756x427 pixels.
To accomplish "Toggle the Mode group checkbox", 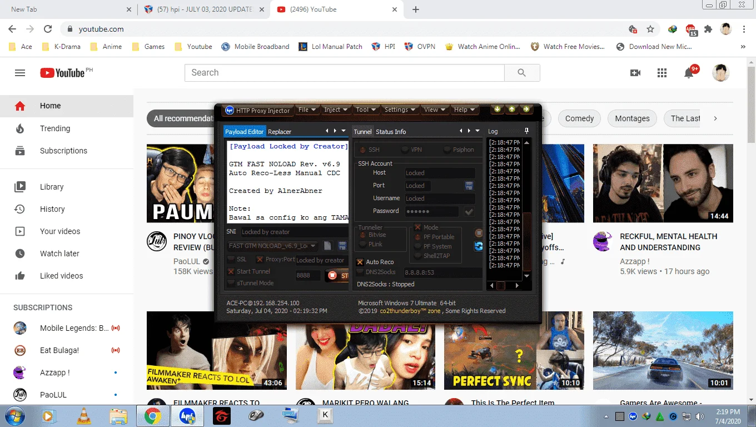I will click(418, 227).
